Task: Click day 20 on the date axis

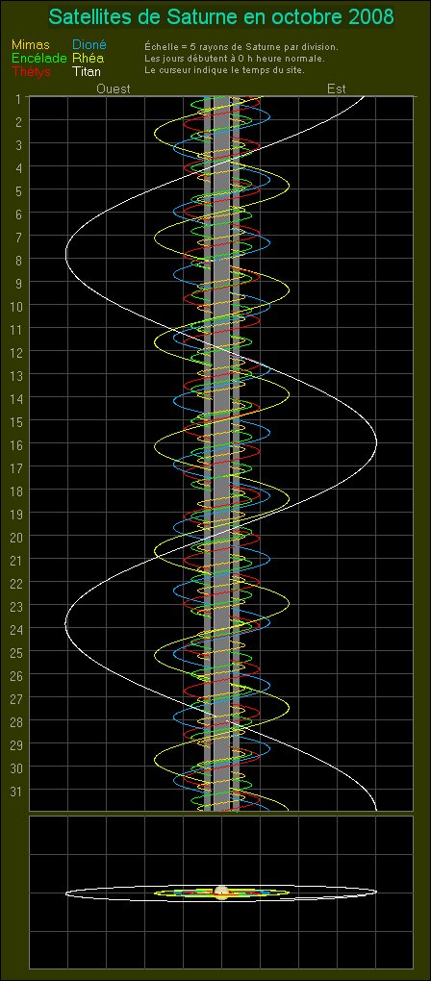Action: click(17, 537)
